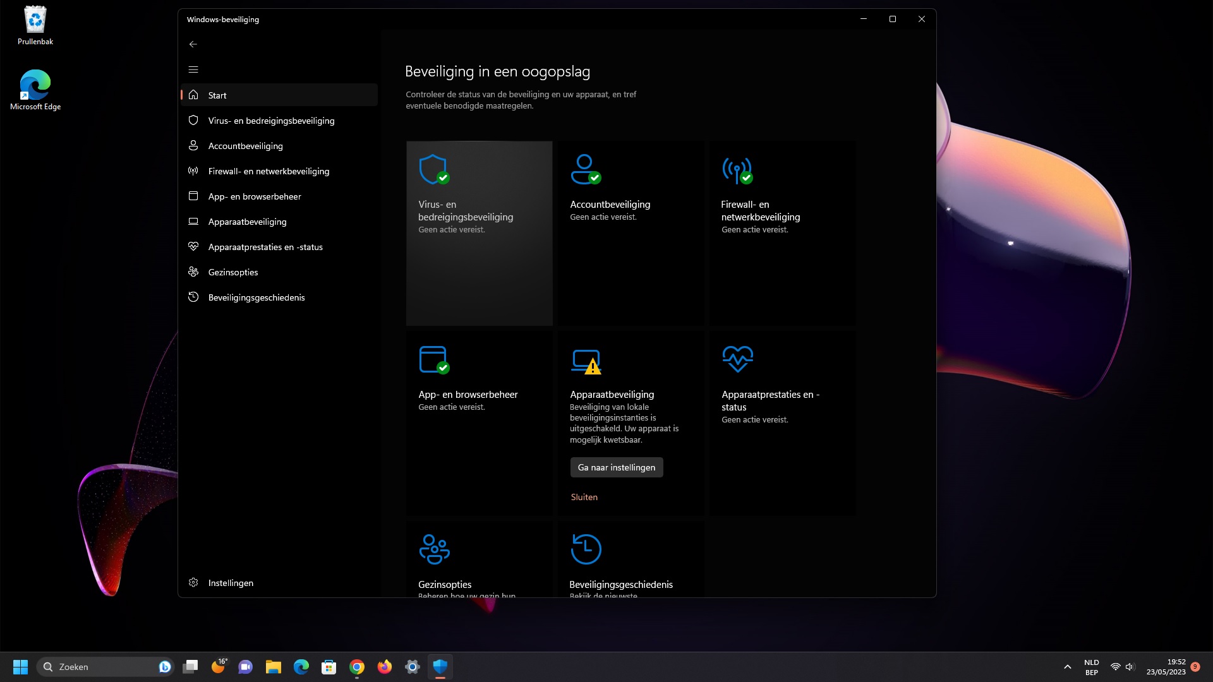
Task: Open Instellingen at sidebar bottom
Action: (x=279, y=582)
